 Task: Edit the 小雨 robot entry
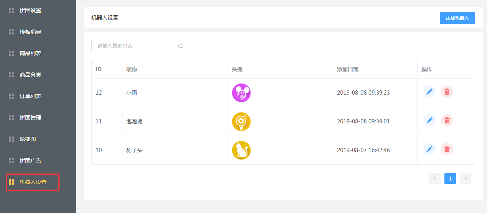(x=429, y=92)
